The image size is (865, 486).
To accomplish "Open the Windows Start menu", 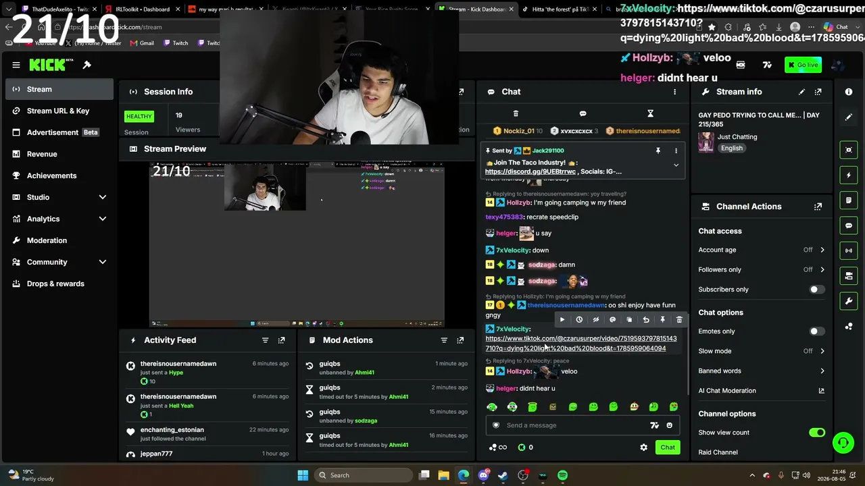I will click(303, 475).
